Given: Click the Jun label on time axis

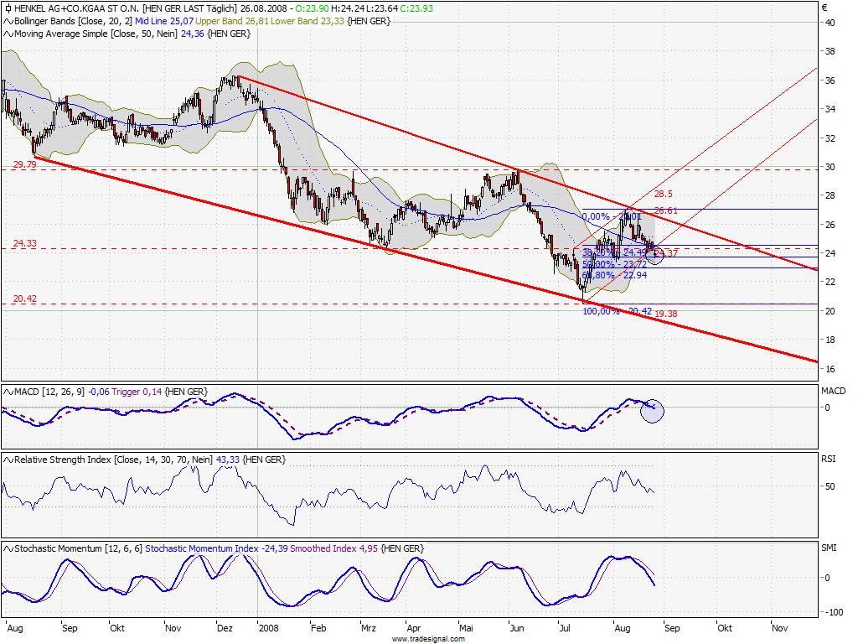Looking at the screenshot, I should pyautogui.click(x=516, y=628).
